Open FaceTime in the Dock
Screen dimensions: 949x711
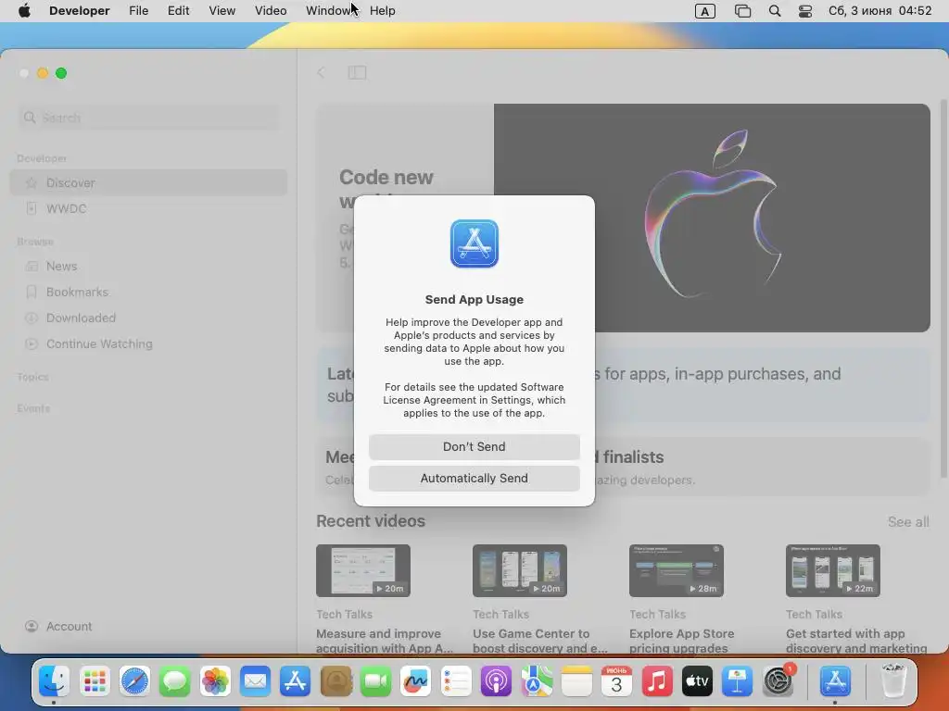pyautogui.click(x=375, y=681)
